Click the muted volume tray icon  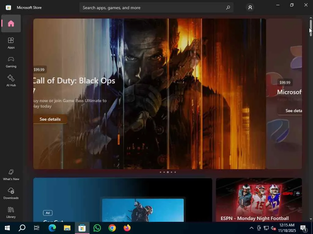(x=273, y=228)
